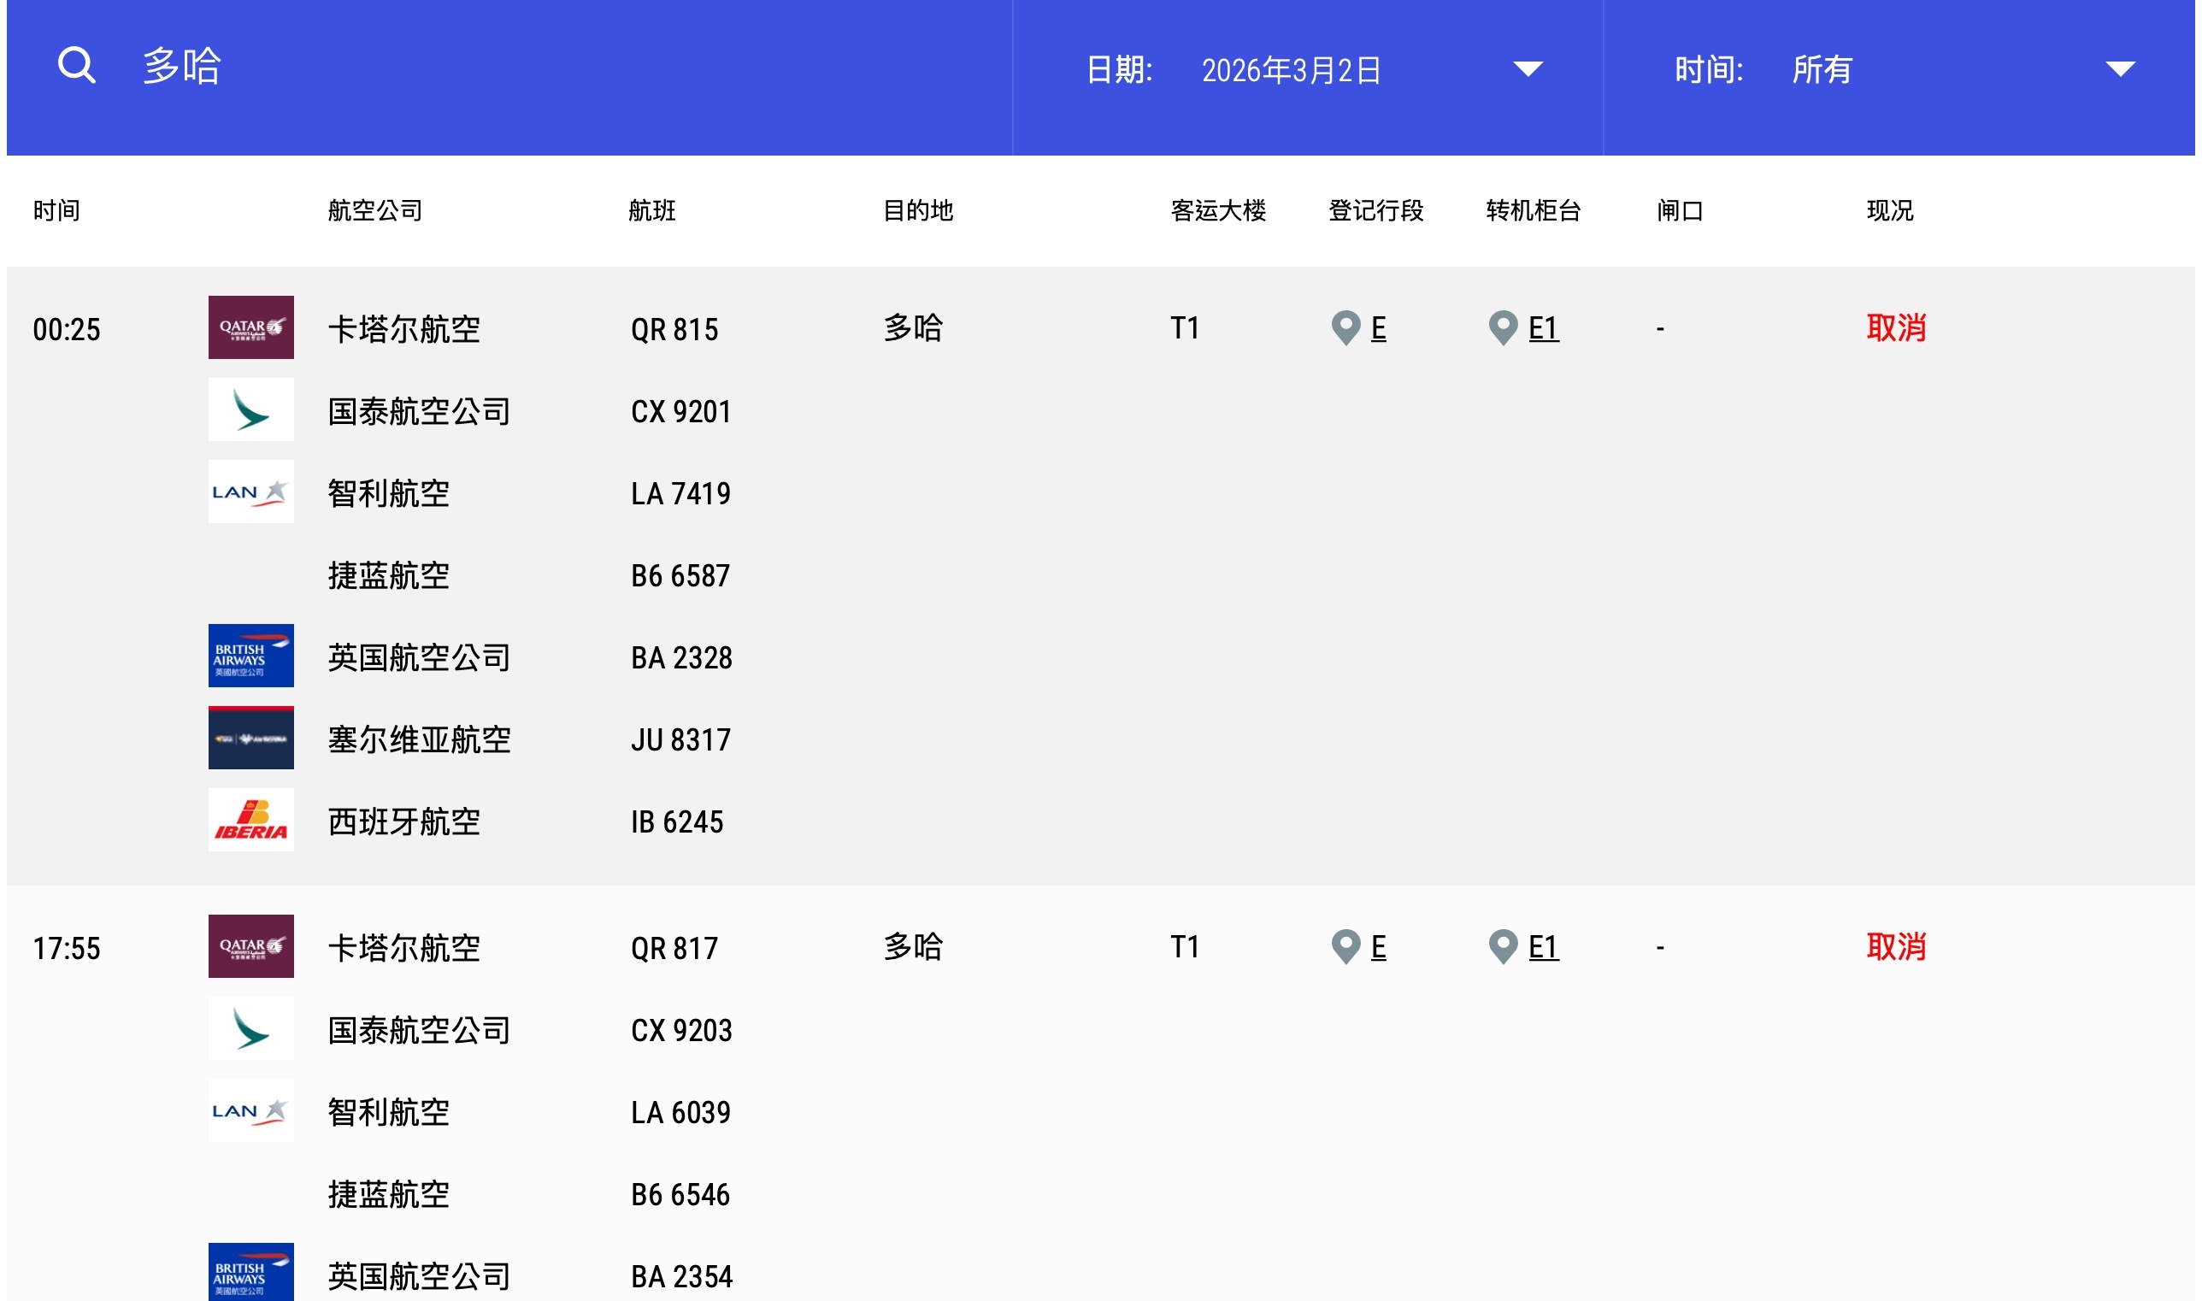This screenshot has width=2202, height=1301.
Task: Open transfer desk E1 link for 17:55 flight
Action: point(1543,947)
